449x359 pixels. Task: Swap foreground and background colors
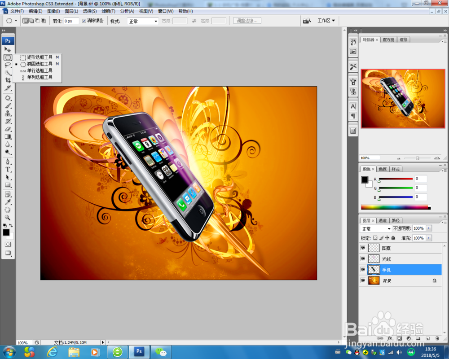pos(11,226)
